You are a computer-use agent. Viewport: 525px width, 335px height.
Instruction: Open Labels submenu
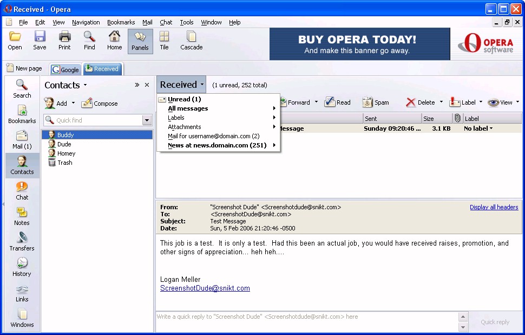pyautogui.click(x=219, y=118)
